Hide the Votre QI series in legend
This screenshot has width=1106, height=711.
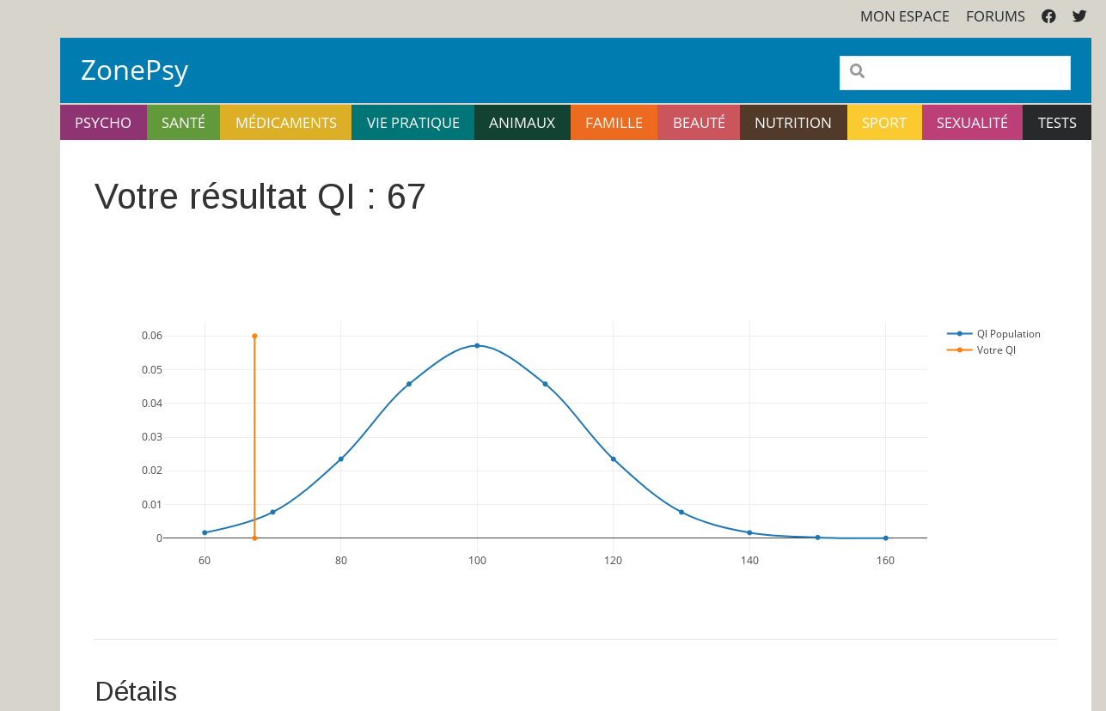pyautogui.click(x=995, y=350)
